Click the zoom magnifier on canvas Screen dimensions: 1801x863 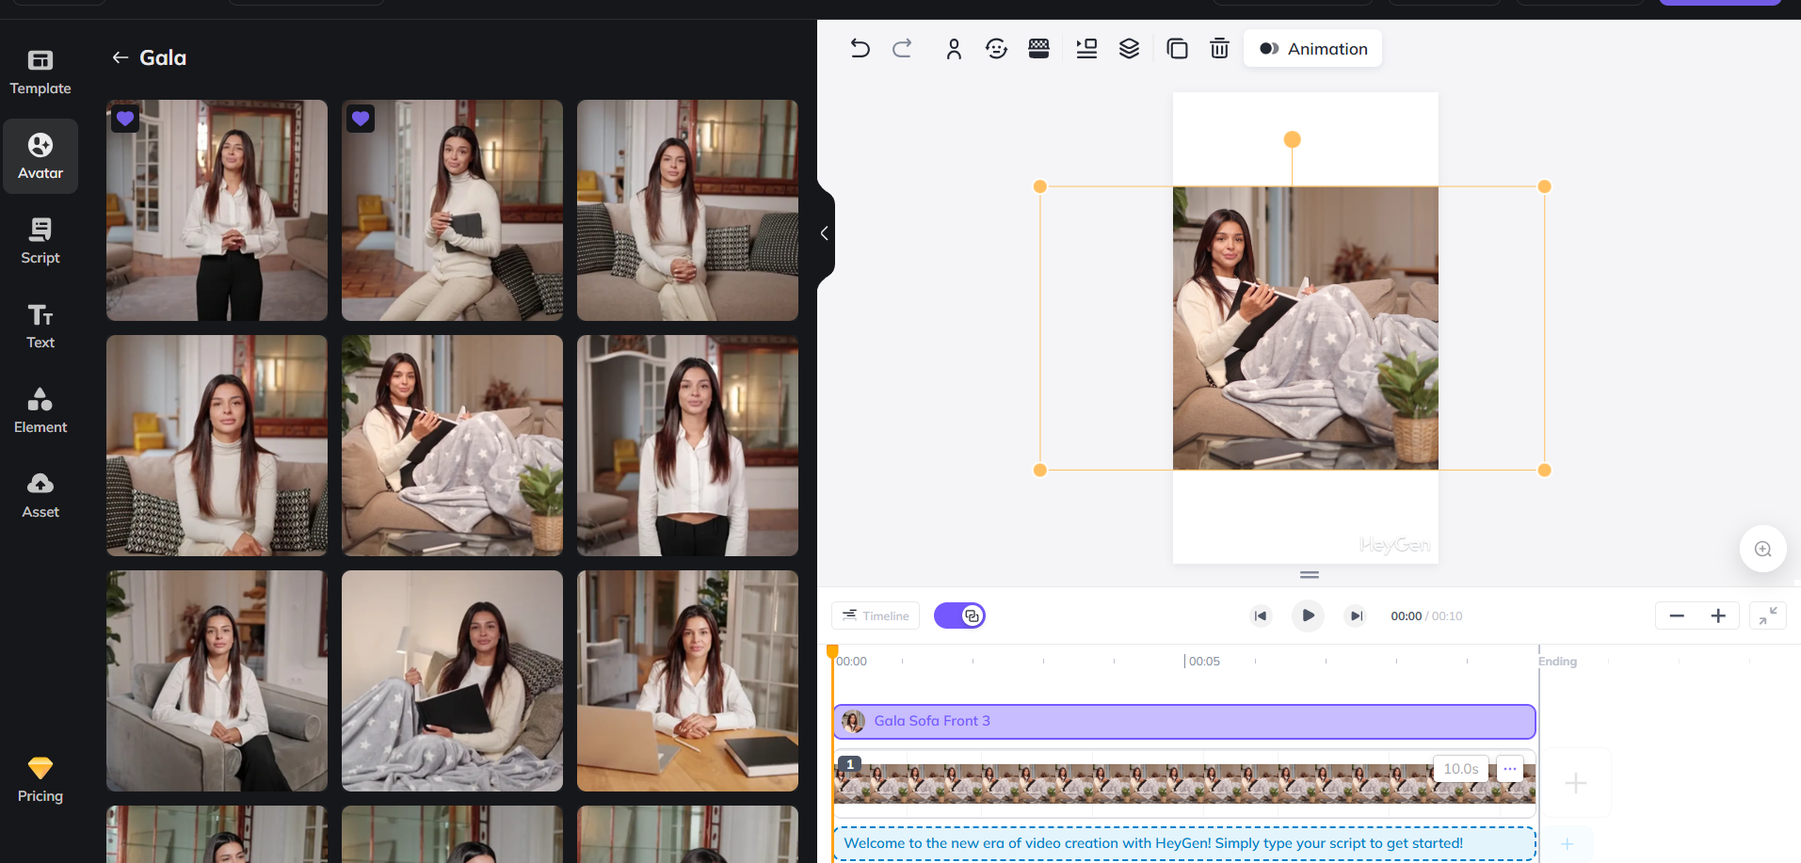point(1762,550)
